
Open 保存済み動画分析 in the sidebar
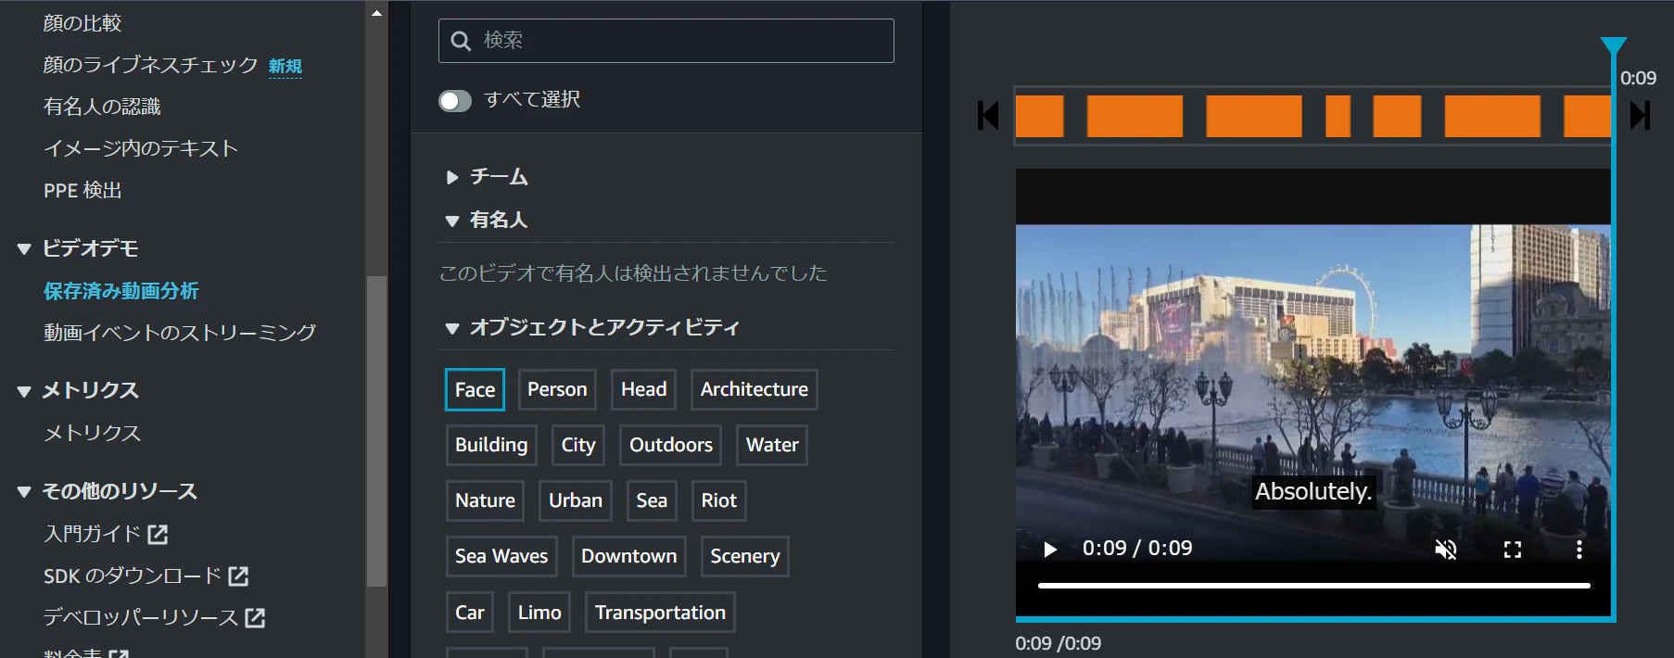121,291
